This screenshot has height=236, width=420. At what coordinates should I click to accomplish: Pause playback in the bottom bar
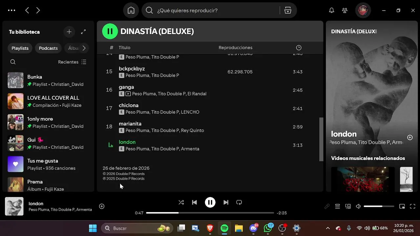click(210, 202)
